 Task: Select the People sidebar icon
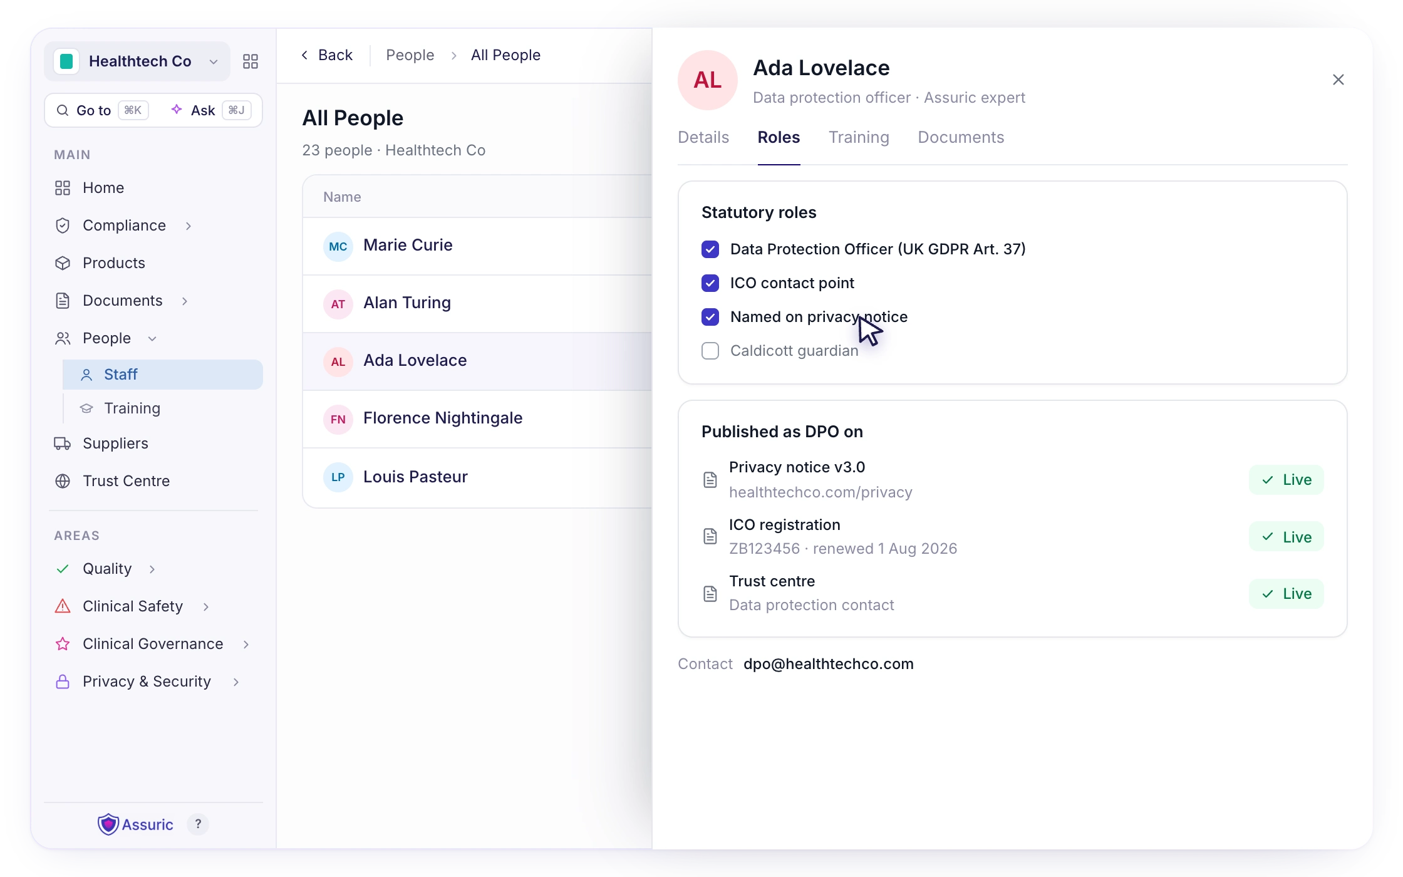pyautogui.click(x=63, y=338)
